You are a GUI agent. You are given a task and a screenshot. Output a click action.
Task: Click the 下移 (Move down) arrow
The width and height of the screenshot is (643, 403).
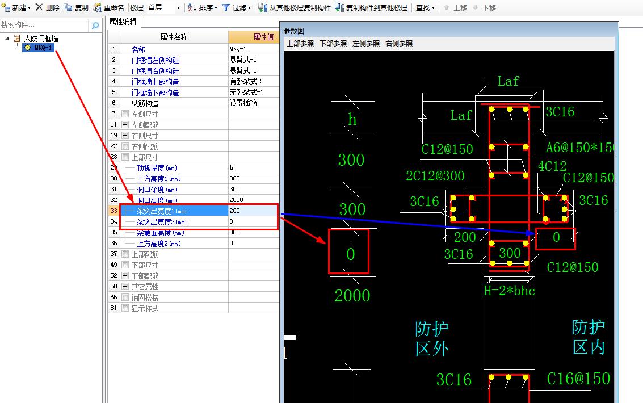(x=475, y=7)
